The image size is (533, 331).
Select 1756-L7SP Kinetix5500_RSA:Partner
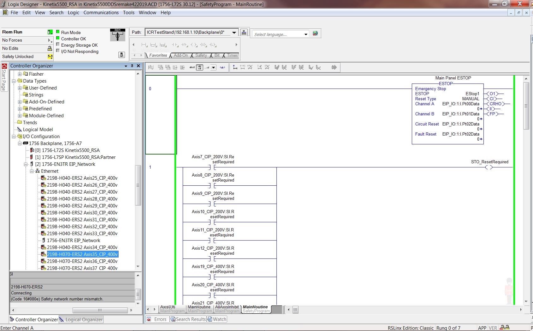[75, 157]
